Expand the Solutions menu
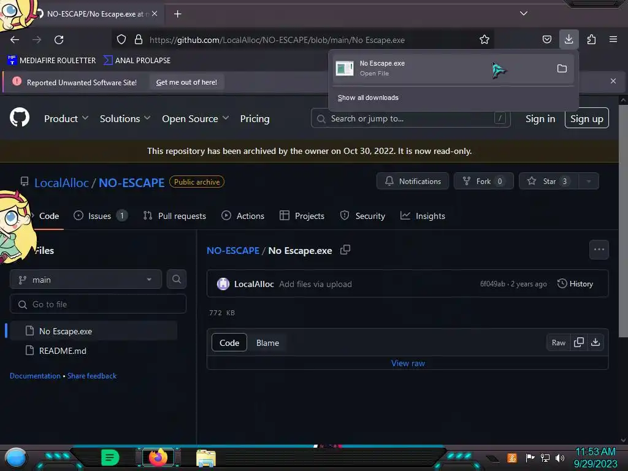The width and height of the screenshot is (628, 471). 125,118
